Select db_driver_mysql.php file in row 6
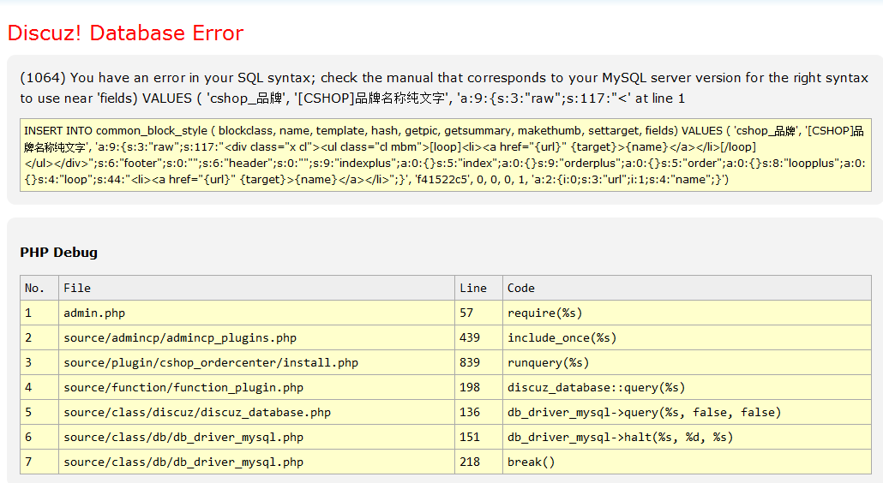This screenshot has height=483, width=883. (x=257, y=437)
